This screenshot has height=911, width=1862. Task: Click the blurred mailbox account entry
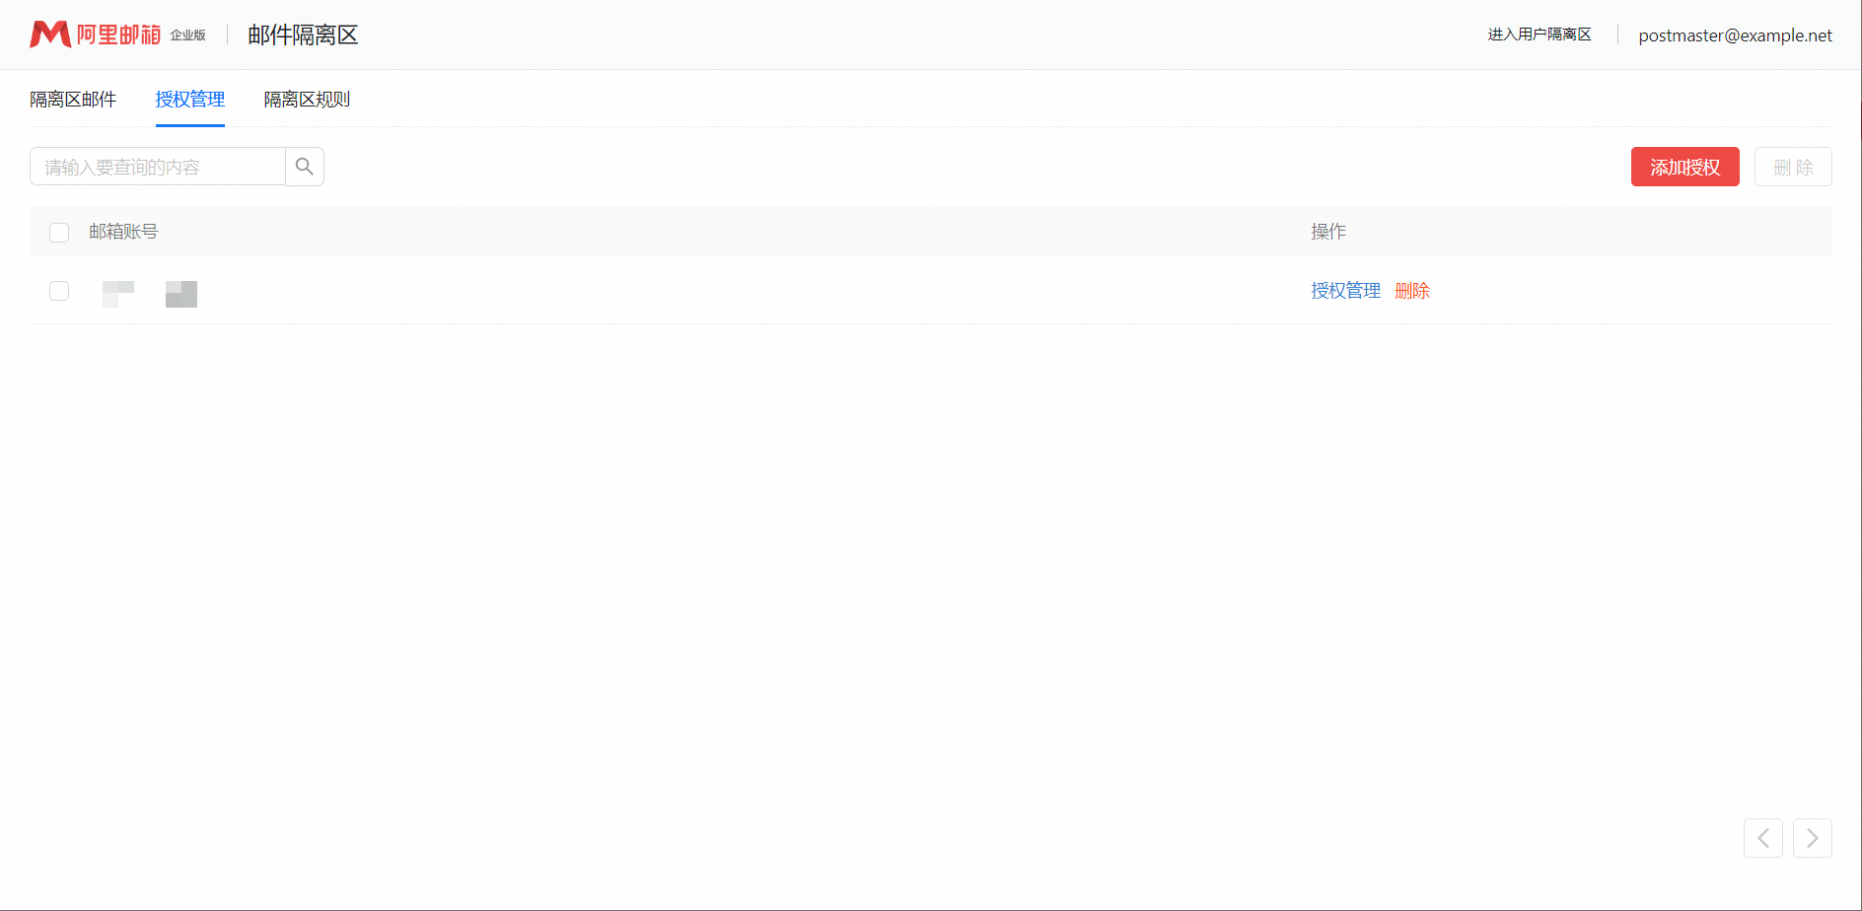[150, 293]
